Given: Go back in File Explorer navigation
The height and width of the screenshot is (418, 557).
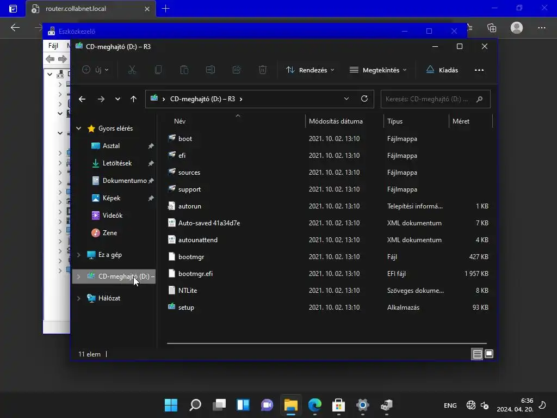Looking at the screenshot, I should (x=82, y=99).
